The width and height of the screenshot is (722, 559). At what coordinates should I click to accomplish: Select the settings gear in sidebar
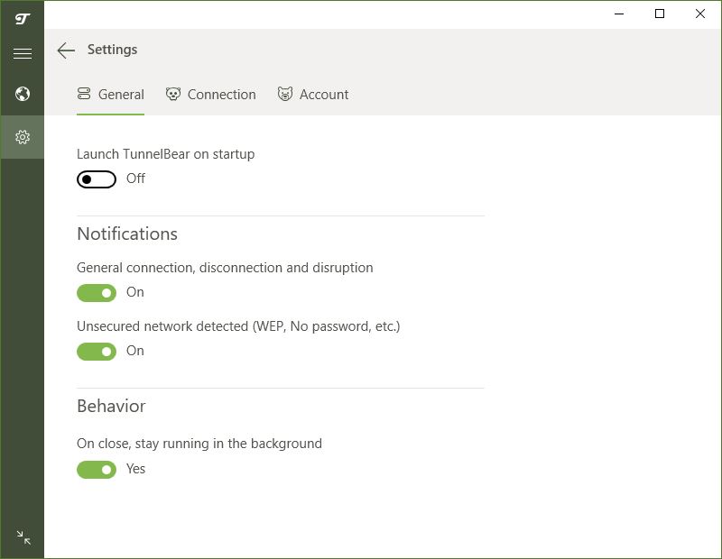click(x=22, y=137)
